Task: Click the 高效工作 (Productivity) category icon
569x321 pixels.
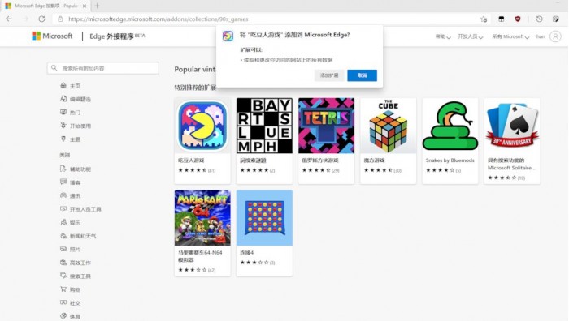Action: (x=63, y=263)
